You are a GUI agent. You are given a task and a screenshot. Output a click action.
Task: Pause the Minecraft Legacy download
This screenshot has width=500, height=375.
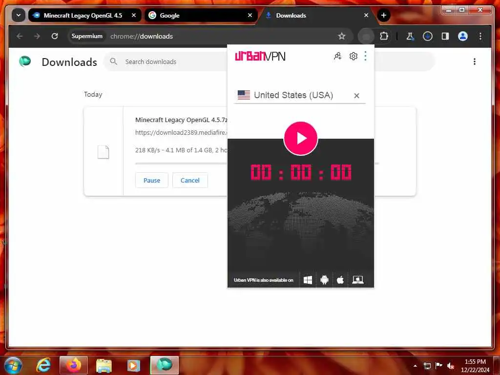click(151, 180)
